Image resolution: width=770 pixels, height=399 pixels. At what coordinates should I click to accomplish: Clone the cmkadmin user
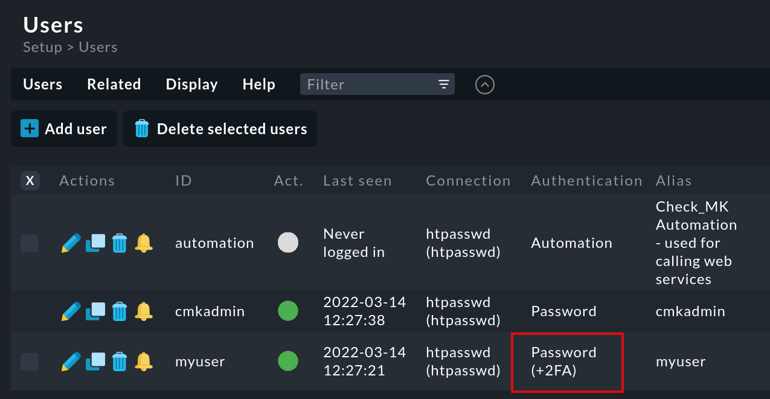tap(95, 311)
